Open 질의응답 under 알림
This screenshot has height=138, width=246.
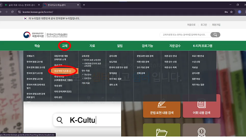point(113,73)
